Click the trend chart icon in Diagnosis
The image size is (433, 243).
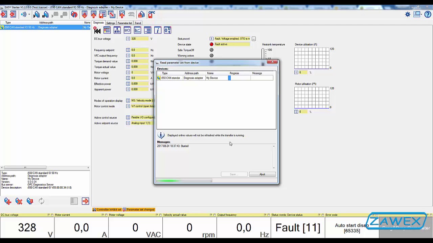pyautogui.click(x=137, y=31)
